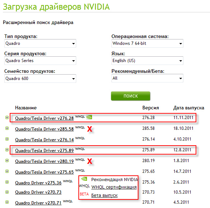The width and height of the screenshot is (210, 208).
Task: Open Quadro Driver v270.71 link
Action: [38, 203]
